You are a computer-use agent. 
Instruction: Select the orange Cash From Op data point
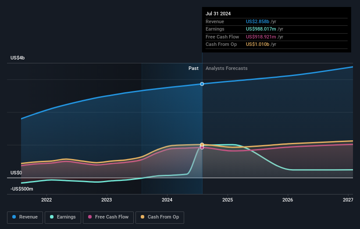(202, 145)
